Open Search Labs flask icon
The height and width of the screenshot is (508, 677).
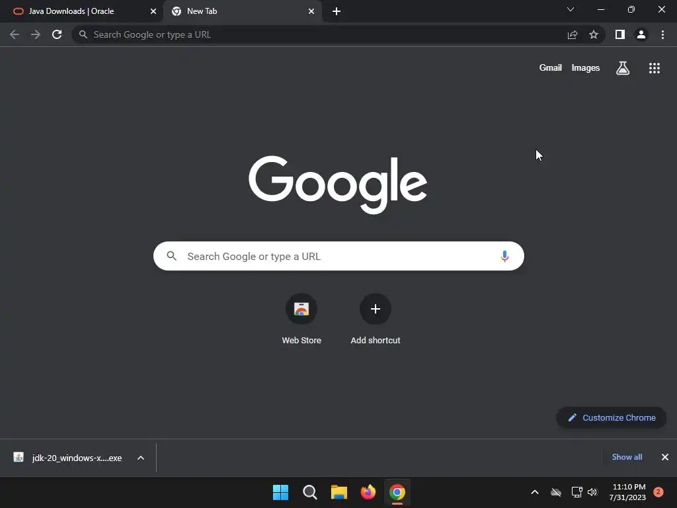[x=623, y=68]
